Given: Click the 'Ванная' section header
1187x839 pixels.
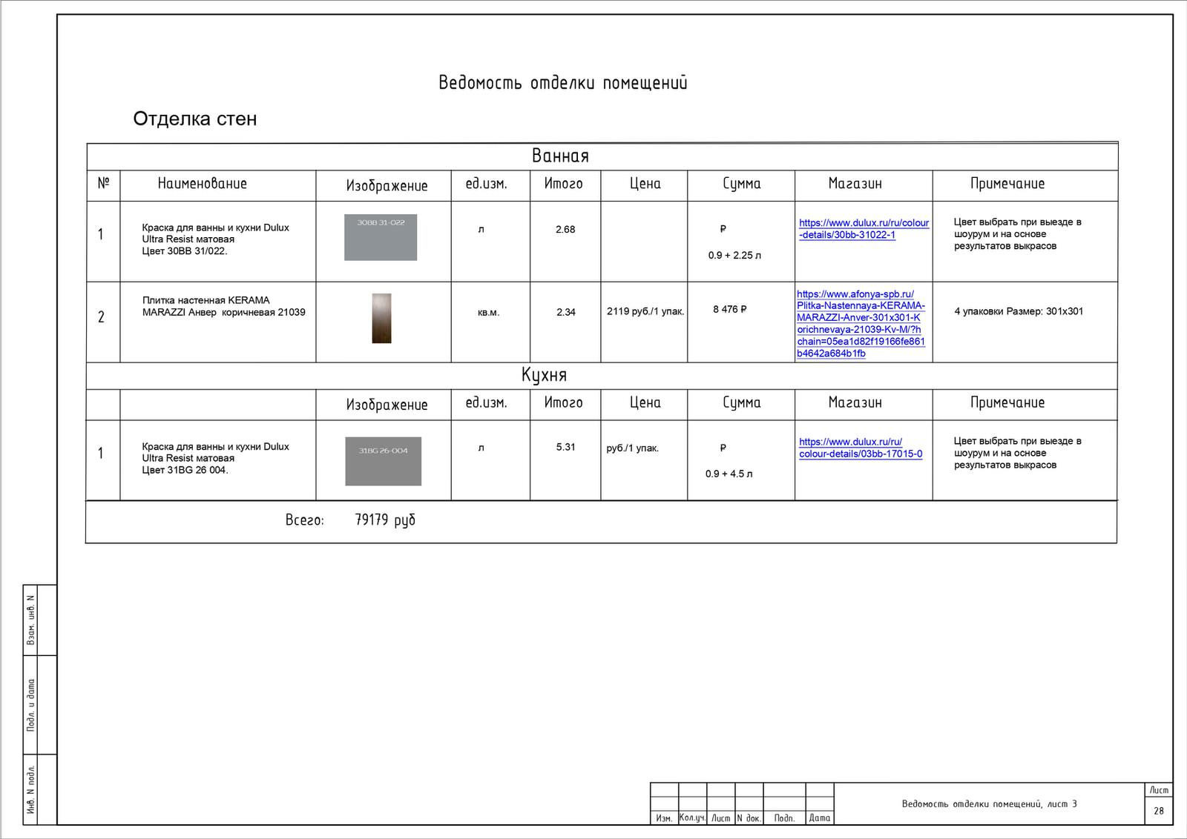Looking at the screenshot, I should 560,156.
